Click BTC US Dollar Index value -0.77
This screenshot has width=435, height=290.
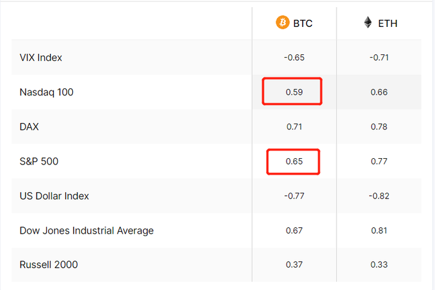click(x=294, y=196)
